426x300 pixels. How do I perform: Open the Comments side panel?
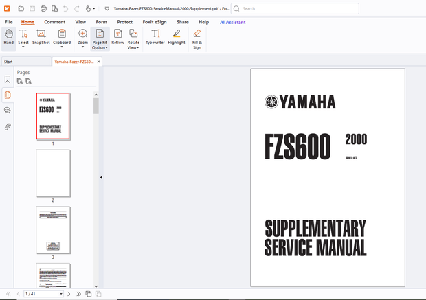pyautogui.click(x=8, y=111)
